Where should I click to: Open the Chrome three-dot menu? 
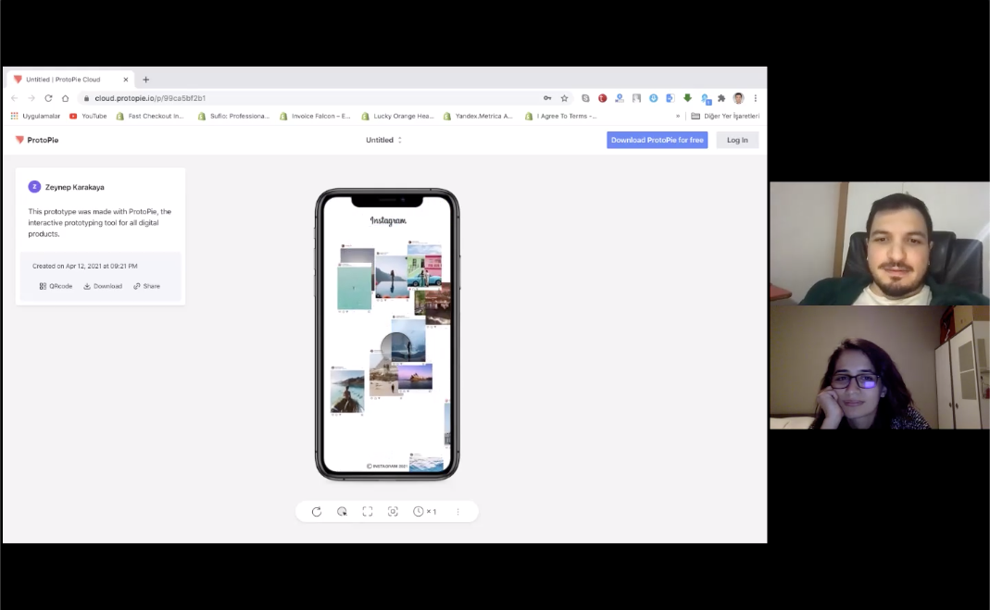(x=755, y=98)
